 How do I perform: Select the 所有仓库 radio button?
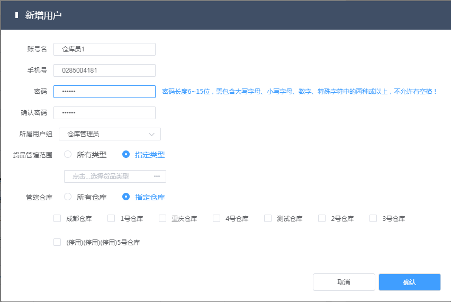point(68,197)
